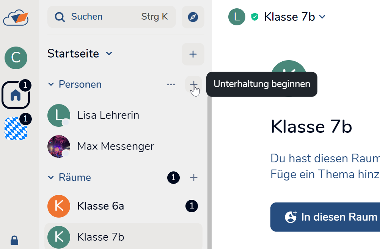Viewport: 380px width, 249px height.
Task: Open the Klasse 7b header dropdown
Action: pos(322,17)
